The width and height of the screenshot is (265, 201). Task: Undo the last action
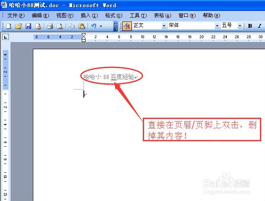pos(94,26)
